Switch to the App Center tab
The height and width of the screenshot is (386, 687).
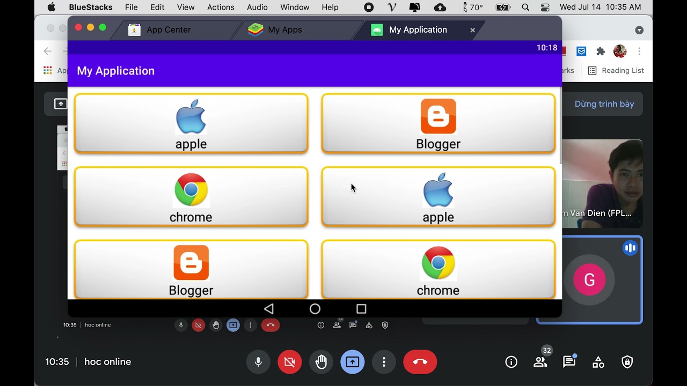tap(169, 29)
